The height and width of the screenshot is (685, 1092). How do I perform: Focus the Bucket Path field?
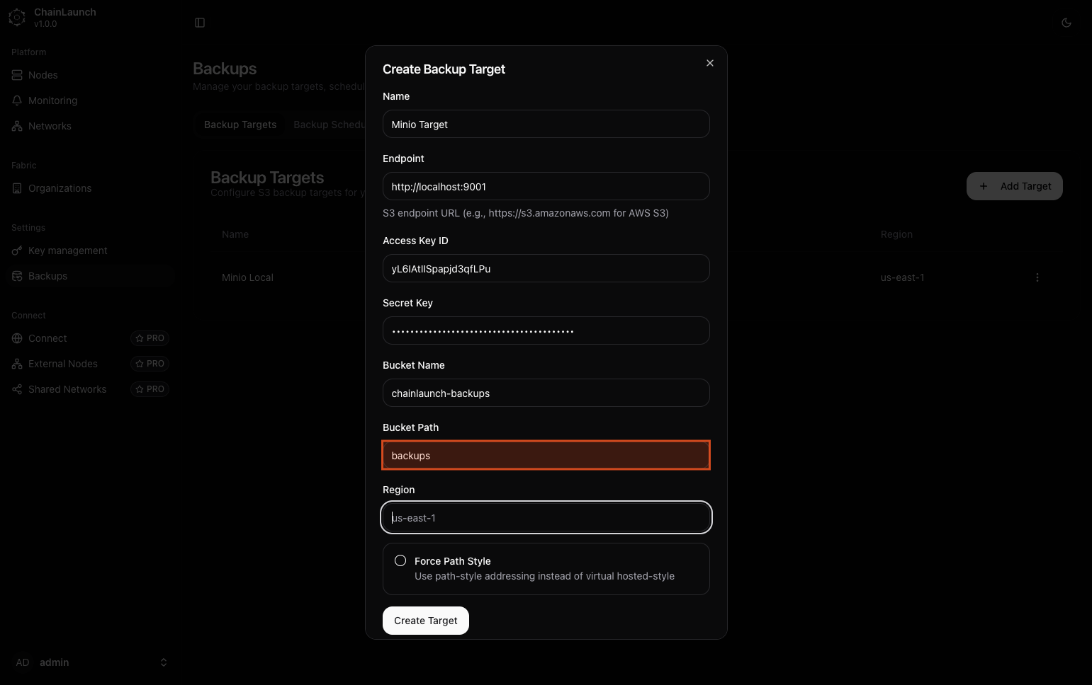click(546, 456)
